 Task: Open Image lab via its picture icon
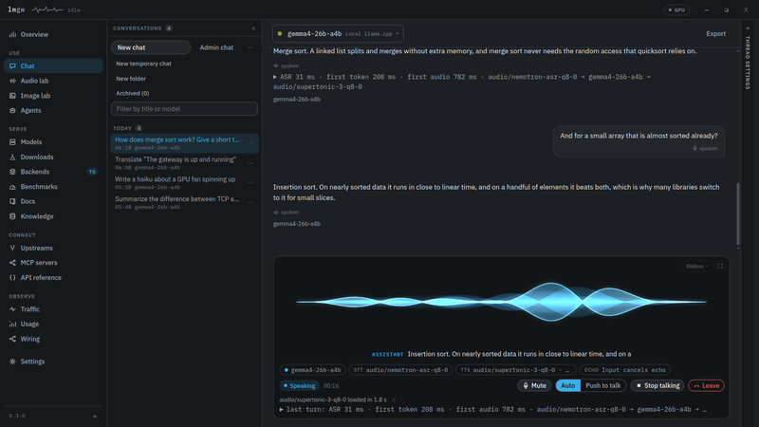(x=12, y=96)
